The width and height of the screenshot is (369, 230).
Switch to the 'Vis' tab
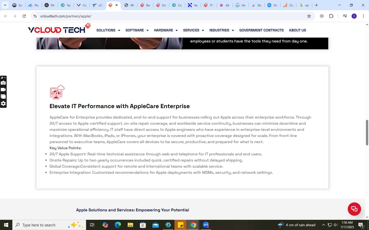(x=272, y=5)
